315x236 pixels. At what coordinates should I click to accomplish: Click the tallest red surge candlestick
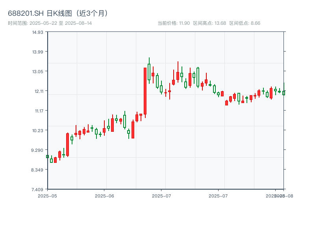point(145,91)
